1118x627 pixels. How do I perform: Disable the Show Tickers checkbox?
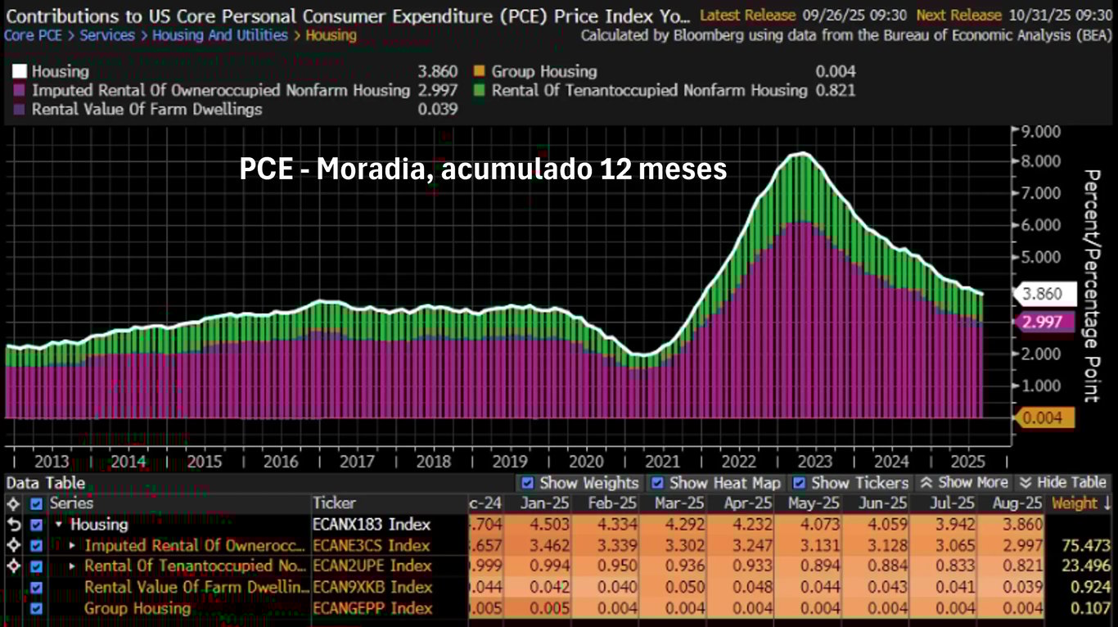click(800, 483)
